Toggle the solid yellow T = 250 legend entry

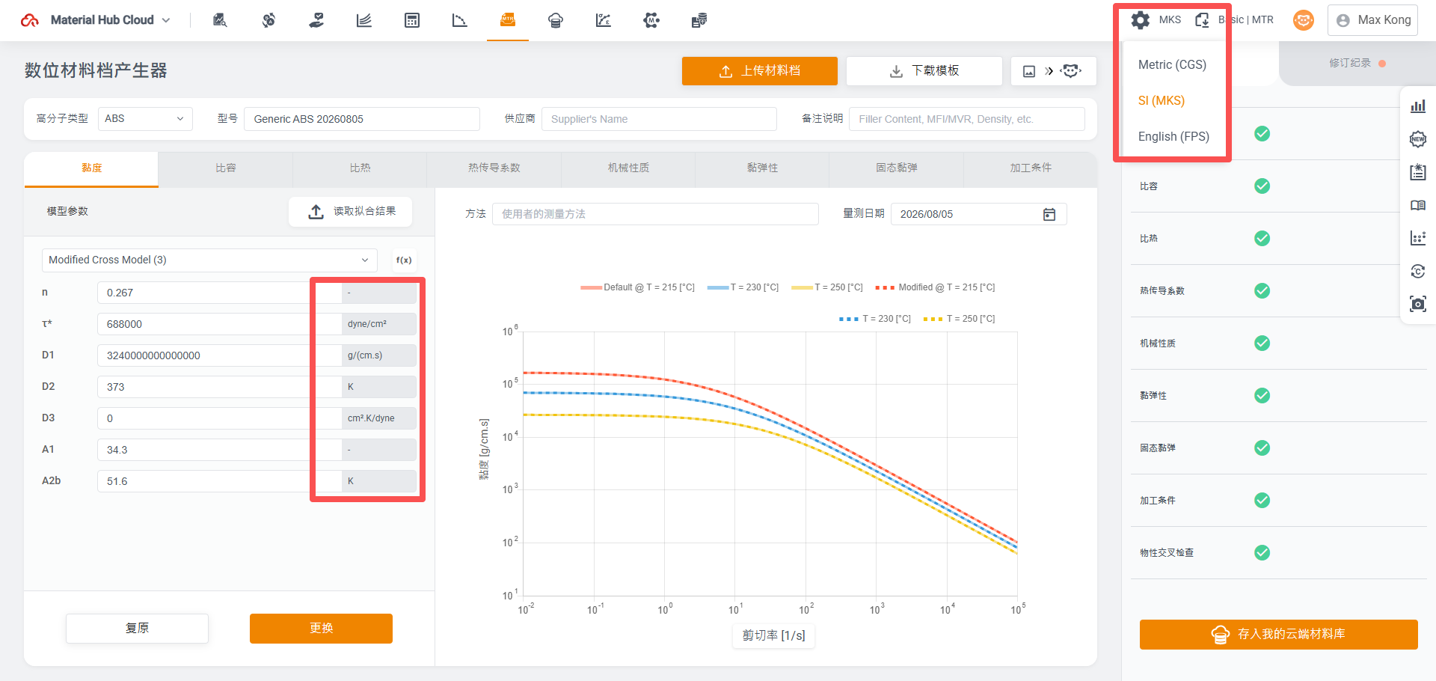click(827, 287)
